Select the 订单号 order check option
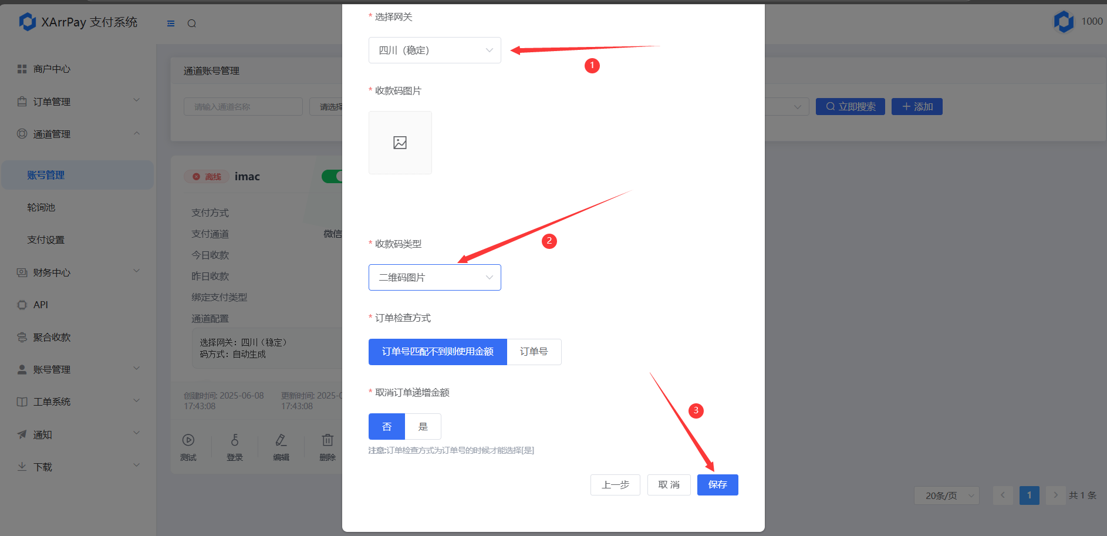This screenshot has height=536, width=1107. 534,351
